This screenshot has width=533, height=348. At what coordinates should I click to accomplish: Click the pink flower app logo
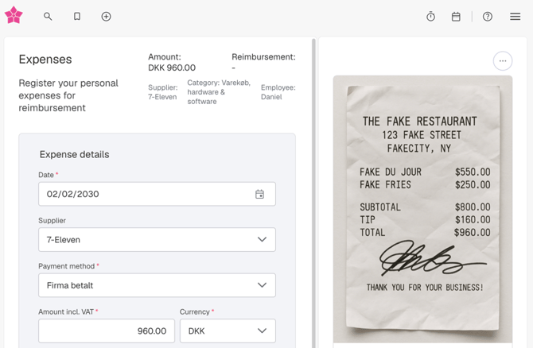pos(14,15)
